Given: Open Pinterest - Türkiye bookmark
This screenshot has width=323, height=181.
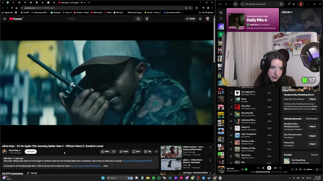Looking at the screenshot, I should [81, 13].
